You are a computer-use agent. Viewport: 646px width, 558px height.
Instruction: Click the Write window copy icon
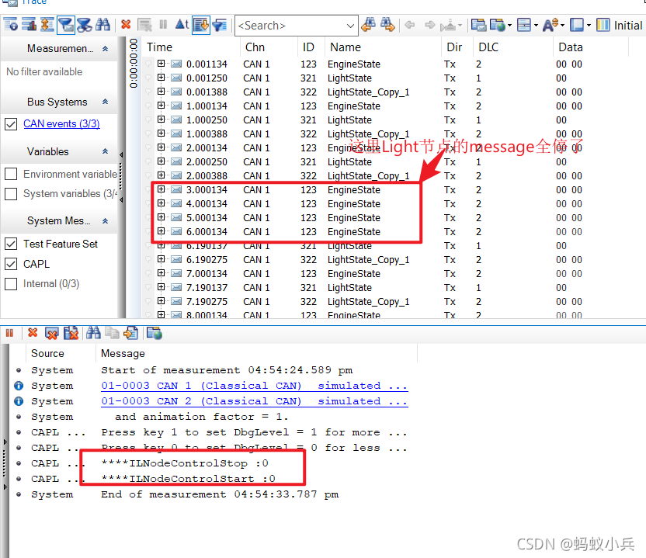pyautogui.click(x=112, y=333)
